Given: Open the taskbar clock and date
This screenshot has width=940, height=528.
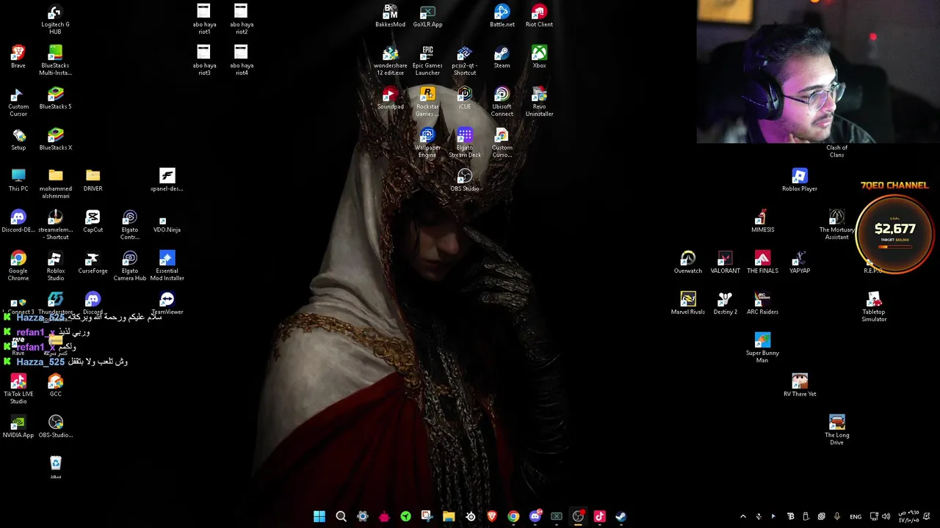Looking at the screenshot, I should pyautogui.click(x=909, y=516).
